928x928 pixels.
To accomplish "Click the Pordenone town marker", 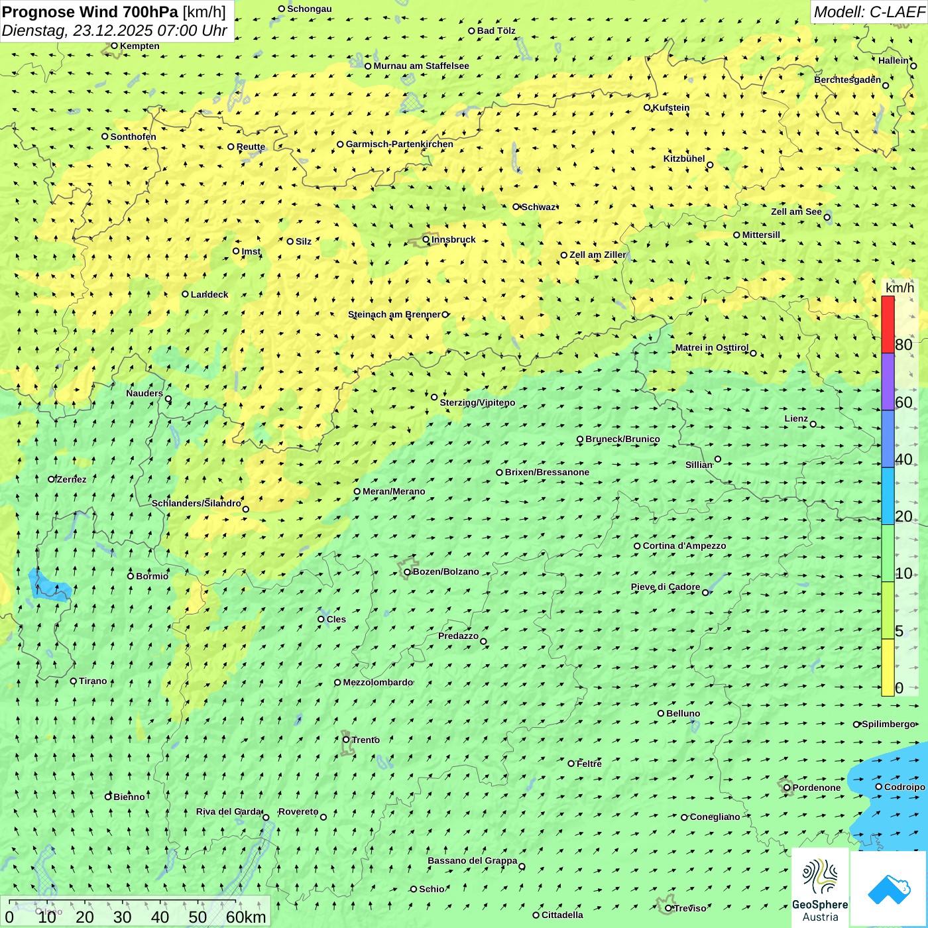I will tap(787, 788).
